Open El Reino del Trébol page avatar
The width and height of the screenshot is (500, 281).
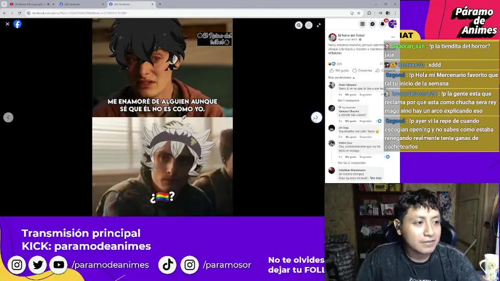pyautogui.click(x=332, y=37)
